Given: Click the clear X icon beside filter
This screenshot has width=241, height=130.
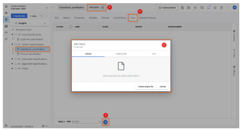Looking at the screenshot, I should 47,16.
